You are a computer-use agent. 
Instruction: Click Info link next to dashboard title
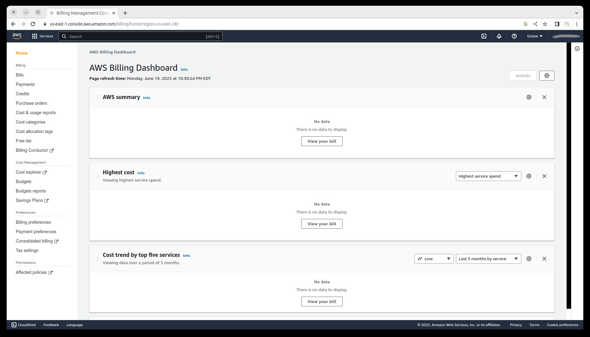[x=184, y=70]
